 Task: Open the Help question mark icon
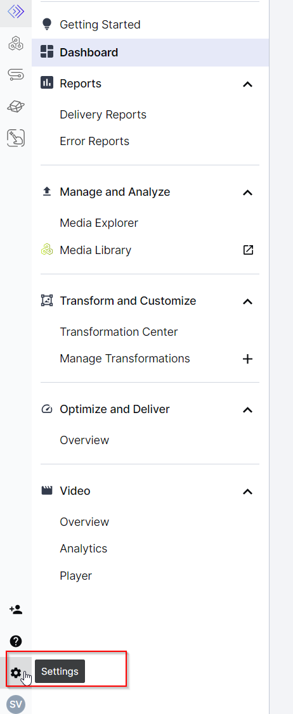tap(16, 641)
